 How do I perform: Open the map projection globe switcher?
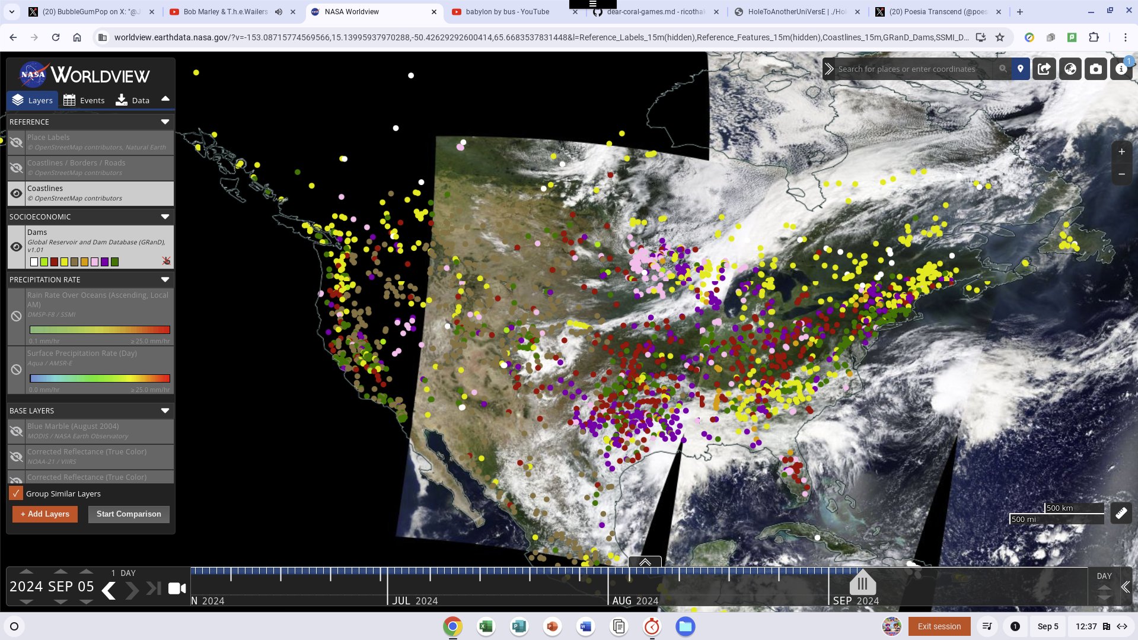(x=1070, y=69)
